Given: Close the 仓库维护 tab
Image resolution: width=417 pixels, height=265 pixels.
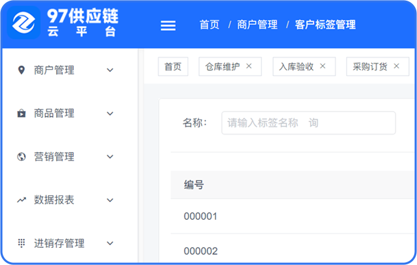Looking at the screenshot, I should [x=249, y=66].
